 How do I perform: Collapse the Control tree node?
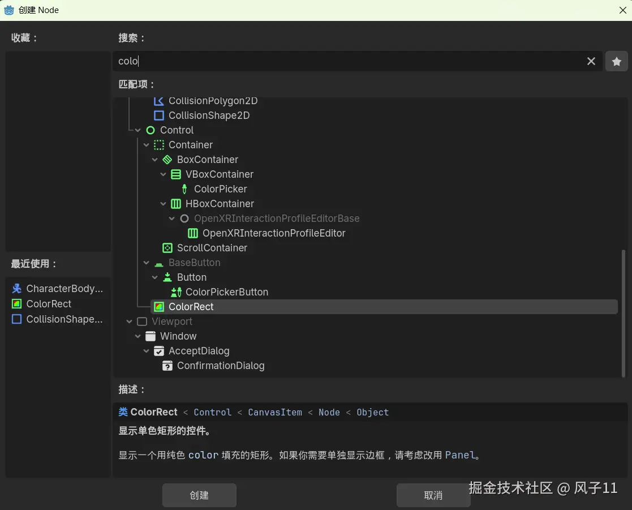(x=138, y=130)
